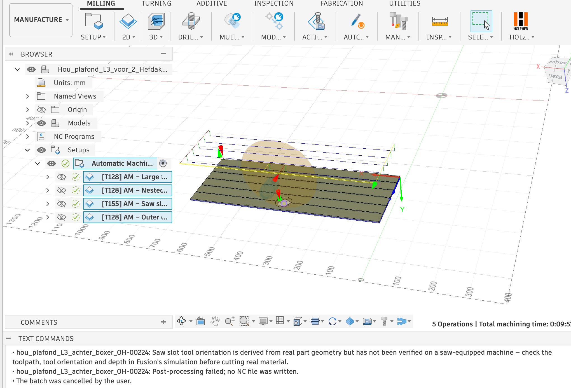Show the hidden Origin folder
This screenshot has height=388, width=571.
coord(41,110)
